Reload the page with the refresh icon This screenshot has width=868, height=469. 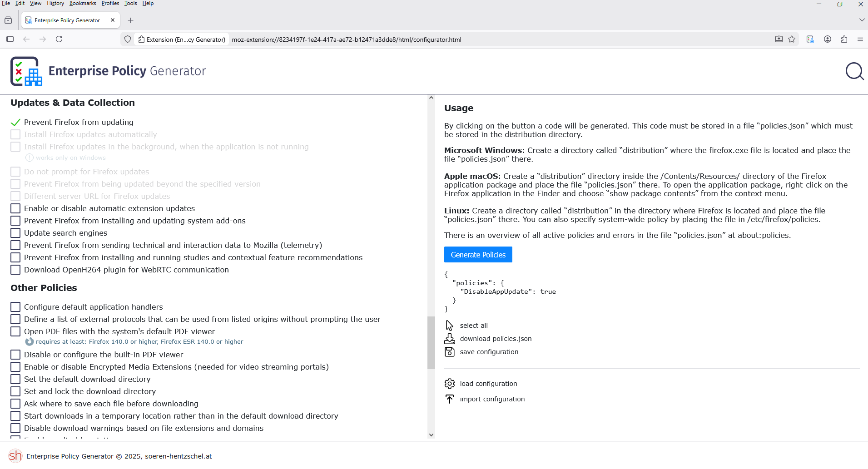(59, 39)
